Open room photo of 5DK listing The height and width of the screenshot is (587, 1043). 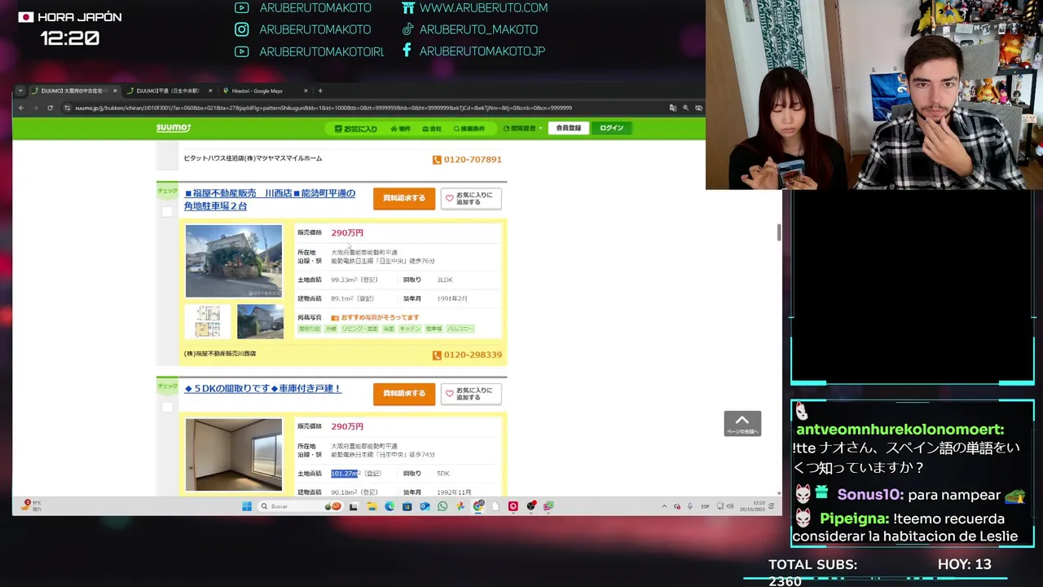click(x=234, y=455)
